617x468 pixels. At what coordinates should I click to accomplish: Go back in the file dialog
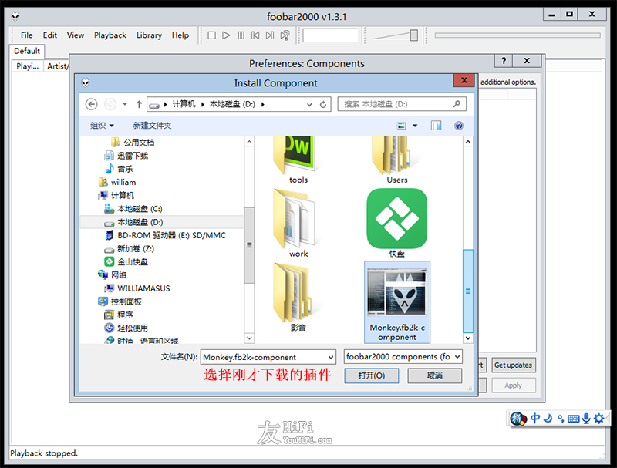coord(91,104)
